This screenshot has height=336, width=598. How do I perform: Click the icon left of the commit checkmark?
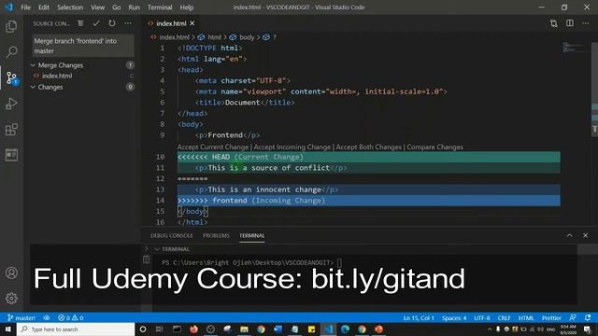click(x=80, y=23)
